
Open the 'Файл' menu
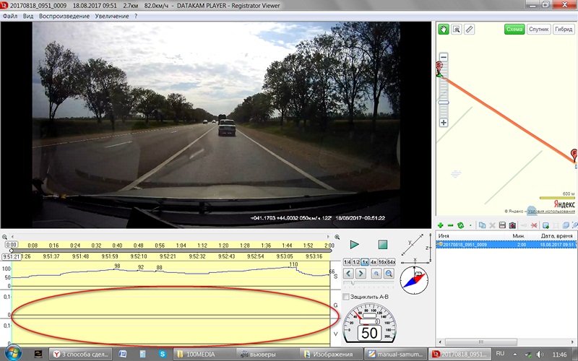point(10,15)
